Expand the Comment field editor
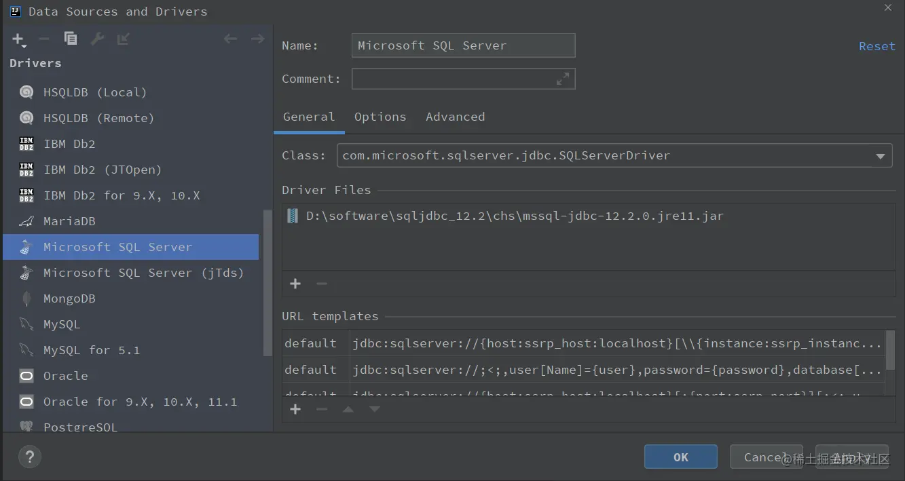Screen dimensions: 905x481 (x=563, y=79)
